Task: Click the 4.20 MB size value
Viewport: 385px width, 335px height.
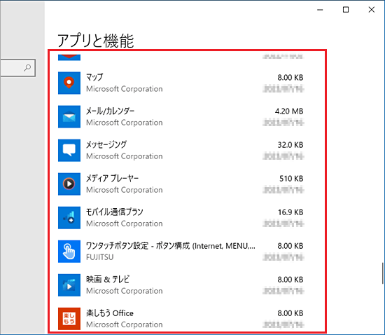Action: tap(289, 111)
